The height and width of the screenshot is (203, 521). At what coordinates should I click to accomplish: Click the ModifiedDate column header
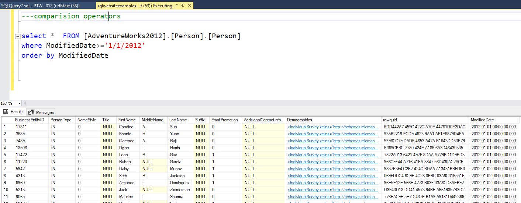494,120
